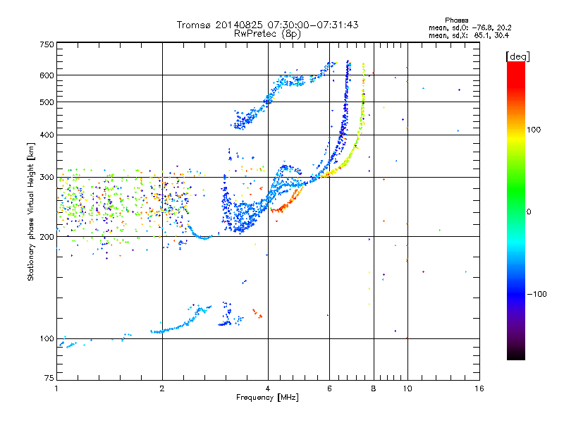Viewport: 564px width, 423px height.
Task: Click the 'Phases' heading at top right
Action: pos(456,20)
